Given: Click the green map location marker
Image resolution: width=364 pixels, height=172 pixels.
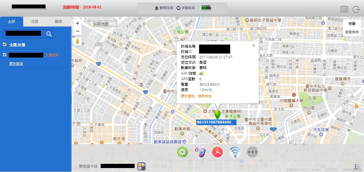Looking at the screenshot, I should [217, 114].
